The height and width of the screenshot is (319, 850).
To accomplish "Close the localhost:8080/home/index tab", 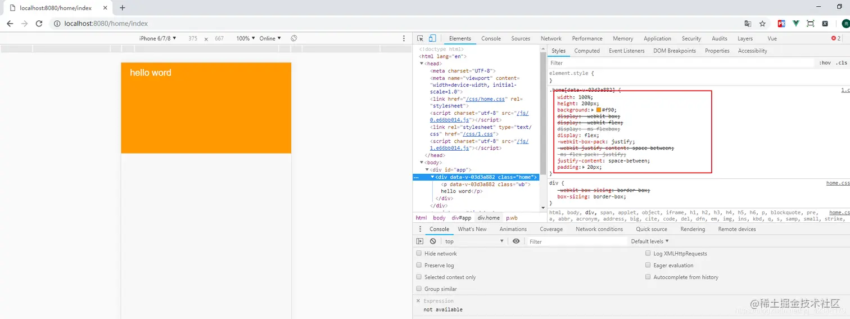I will [x=105, y=8].
